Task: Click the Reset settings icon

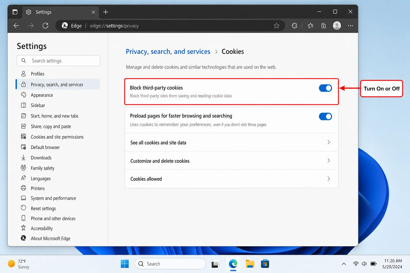Action: 23,208
